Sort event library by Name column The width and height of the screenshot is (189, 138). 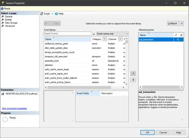pos(68,39)
